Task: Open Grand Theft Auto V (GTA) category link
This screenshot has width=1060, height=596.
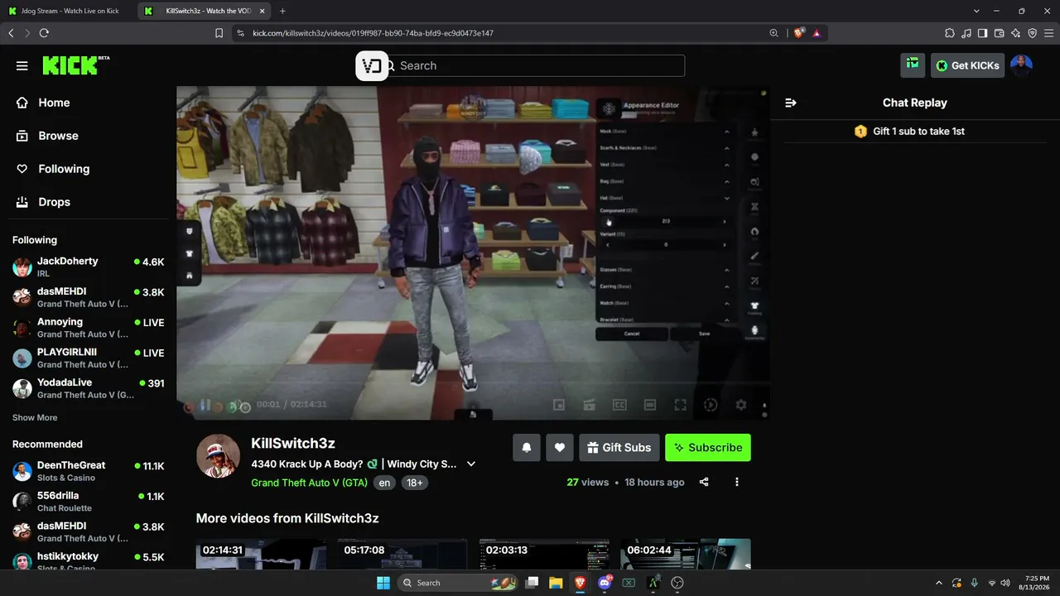Action: pyautogui.click(x=310, y=483)
